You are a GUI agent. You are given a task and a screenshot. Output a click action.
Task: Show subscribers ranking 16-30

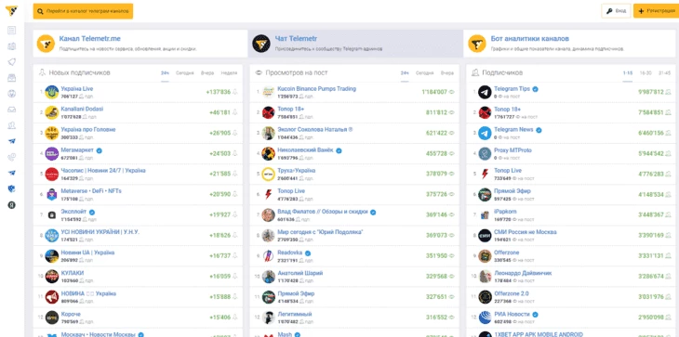pos(646,73)
